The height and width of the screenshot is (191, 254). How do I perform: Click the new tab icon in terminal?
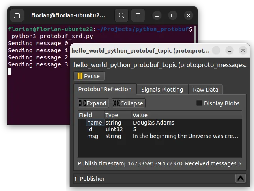pyautogui.click(x=17, y=16)
